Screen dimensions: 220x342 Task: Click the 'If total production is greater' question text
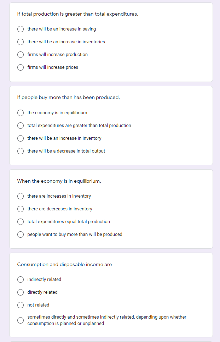[77, 14]
